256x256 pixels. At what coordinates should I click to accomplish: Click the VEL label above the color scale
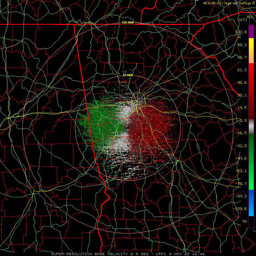[x=250, y=17]
